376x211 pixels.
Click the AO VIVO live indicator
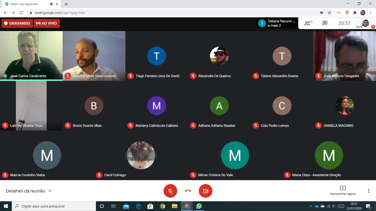[x=47, y=23]
